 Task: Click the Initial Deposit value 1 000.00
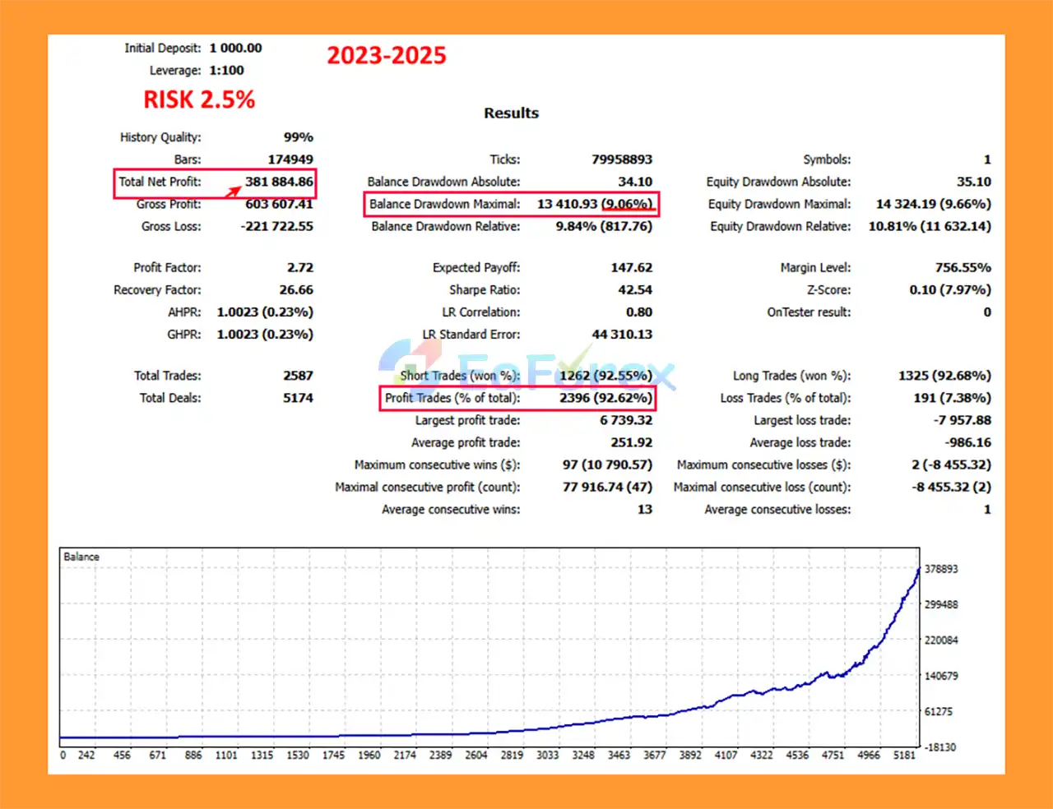tap(235, 48)
